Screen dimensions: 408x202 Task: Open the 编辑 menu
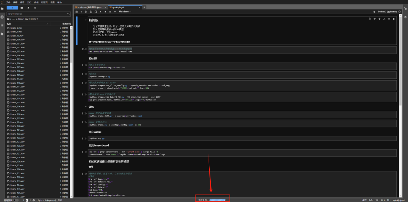tap(15, 2)
